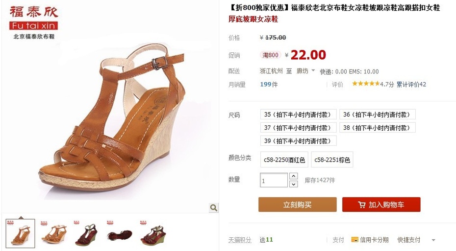
Task: Click the 立刻购买 buy now button
Action: pos(298,205)
